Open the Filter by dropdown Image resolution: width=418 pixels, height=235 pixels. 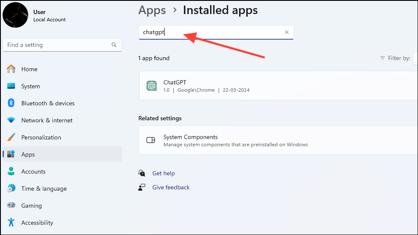click(415, 58)
